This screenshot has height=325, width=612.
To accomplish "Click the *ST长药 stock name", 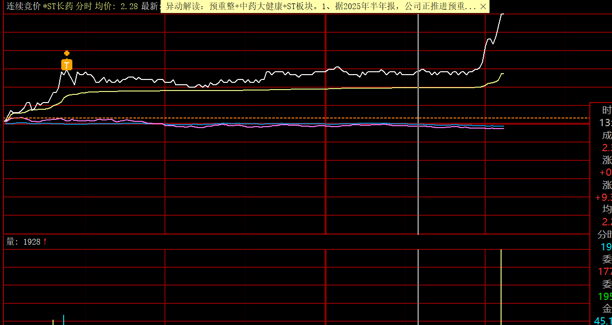I will coord(58,6).
